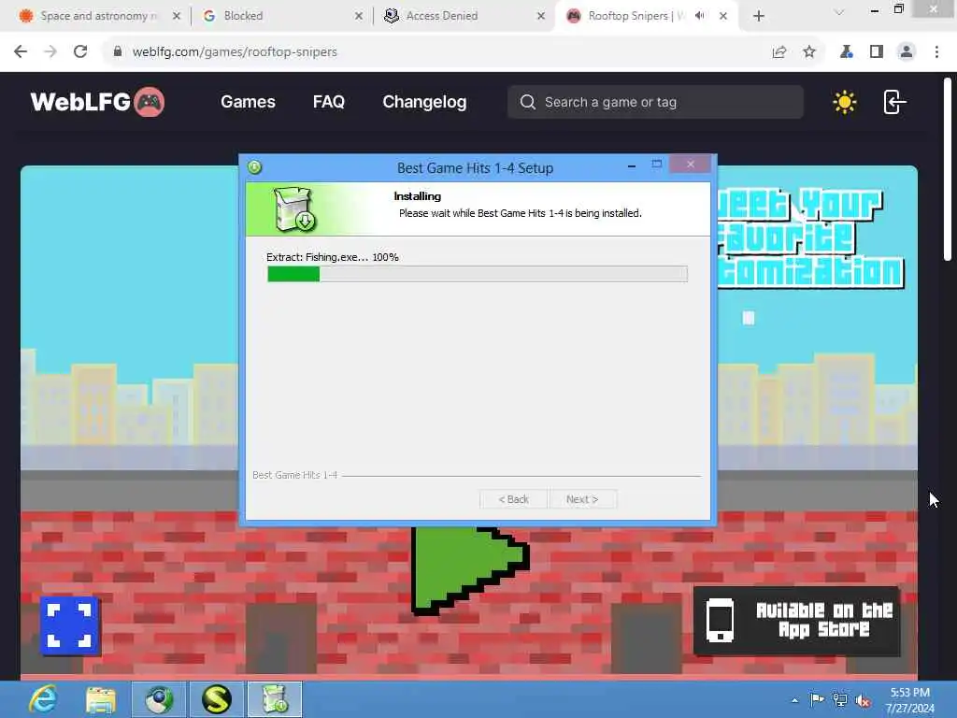This screenshot has height=718, width=957.
Task: Click Available on the App Store banner
Action: point(796,621)
